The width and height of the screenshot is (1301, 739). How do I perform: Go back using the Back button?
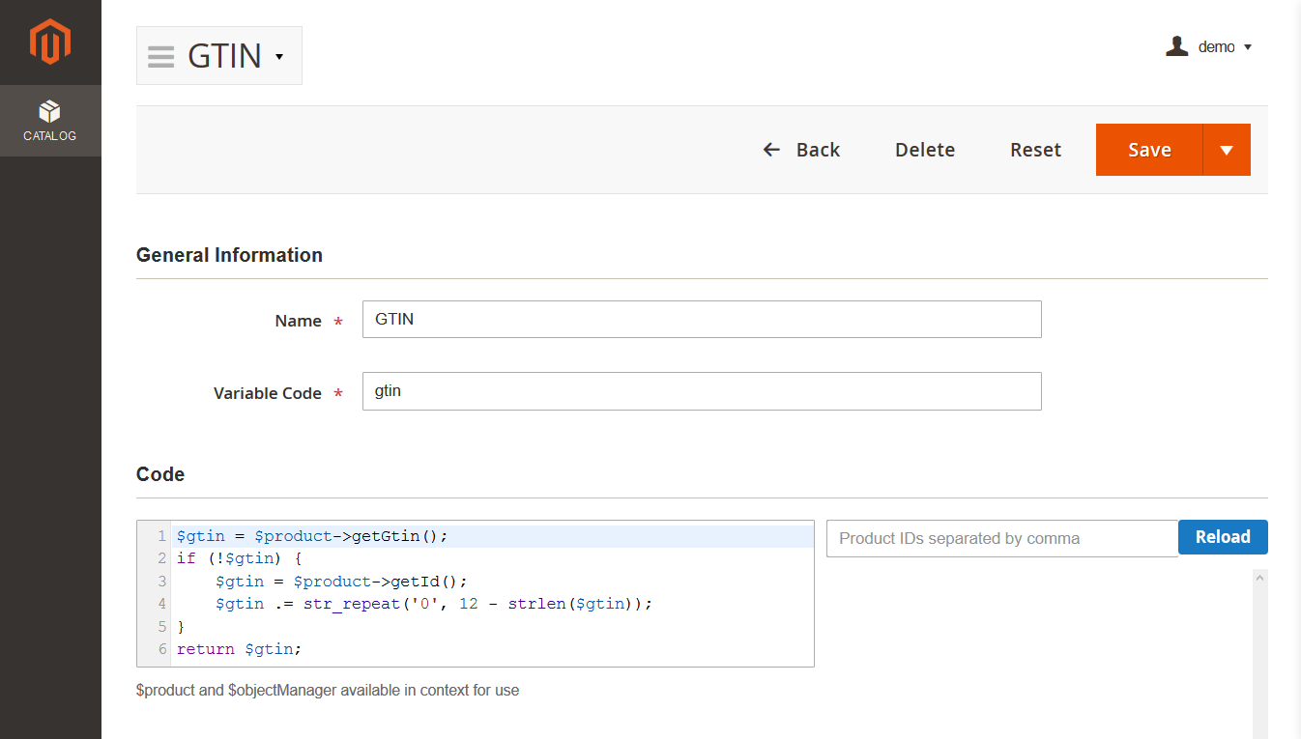tap(801, 150)
